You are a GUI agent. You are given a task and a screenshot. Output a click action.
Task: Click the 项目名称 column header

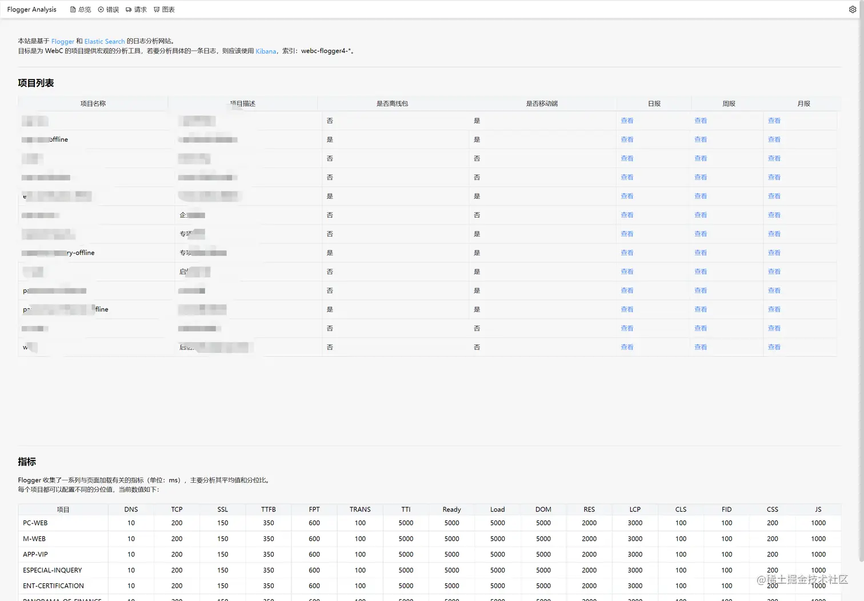click(93, 104)
